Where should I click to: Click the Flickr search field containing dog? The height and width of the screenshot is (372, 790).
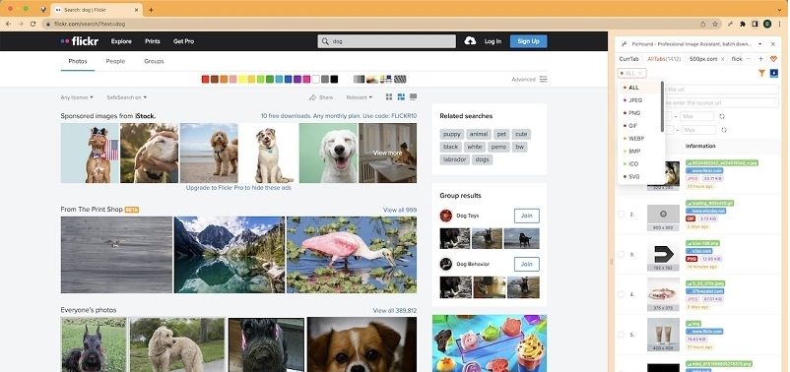386,41
